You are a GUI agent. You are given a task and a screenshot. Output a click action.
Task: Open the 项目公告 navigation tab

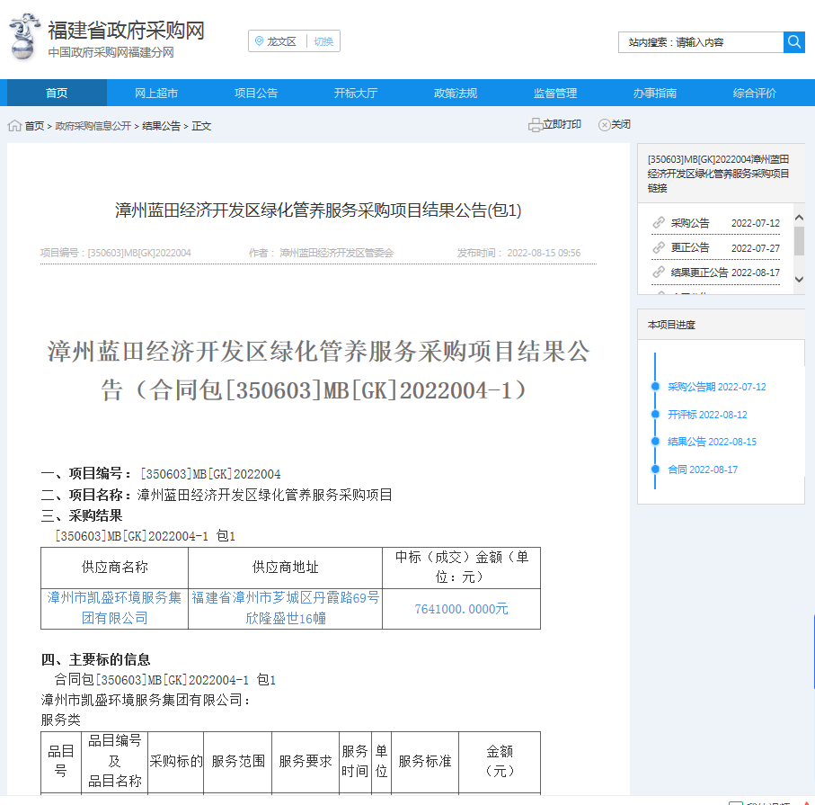tap(256, 94)
